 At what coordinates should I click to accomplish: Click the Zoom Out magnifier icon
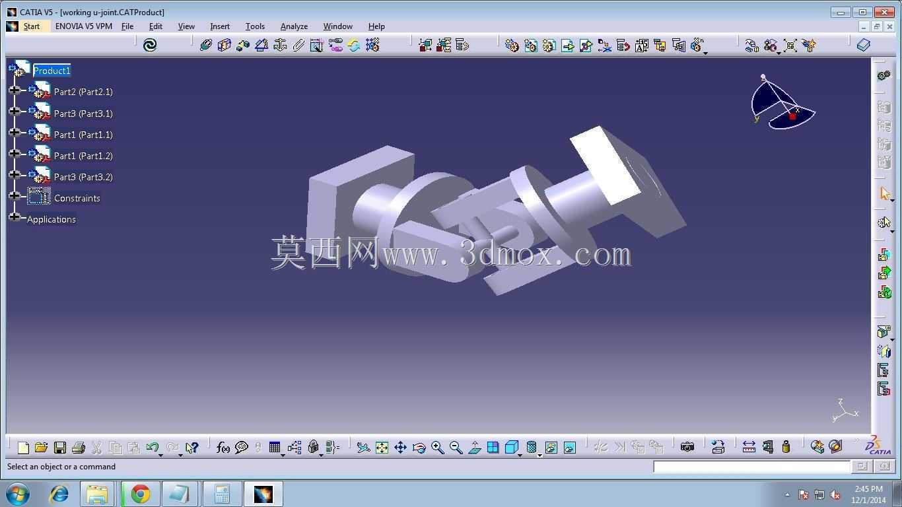[x=456, y=448]
